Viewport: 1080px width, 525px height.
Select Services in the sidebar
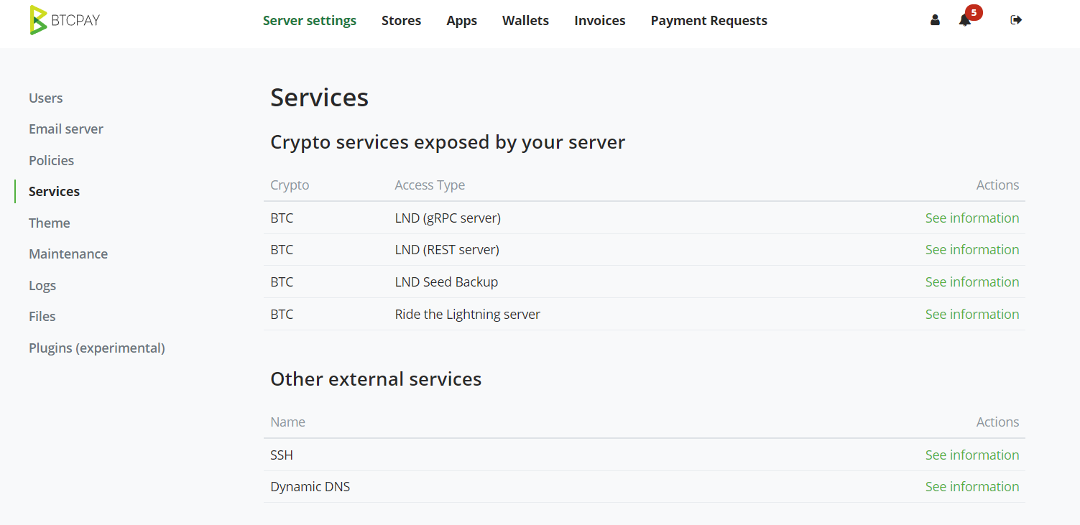[55, 191]
